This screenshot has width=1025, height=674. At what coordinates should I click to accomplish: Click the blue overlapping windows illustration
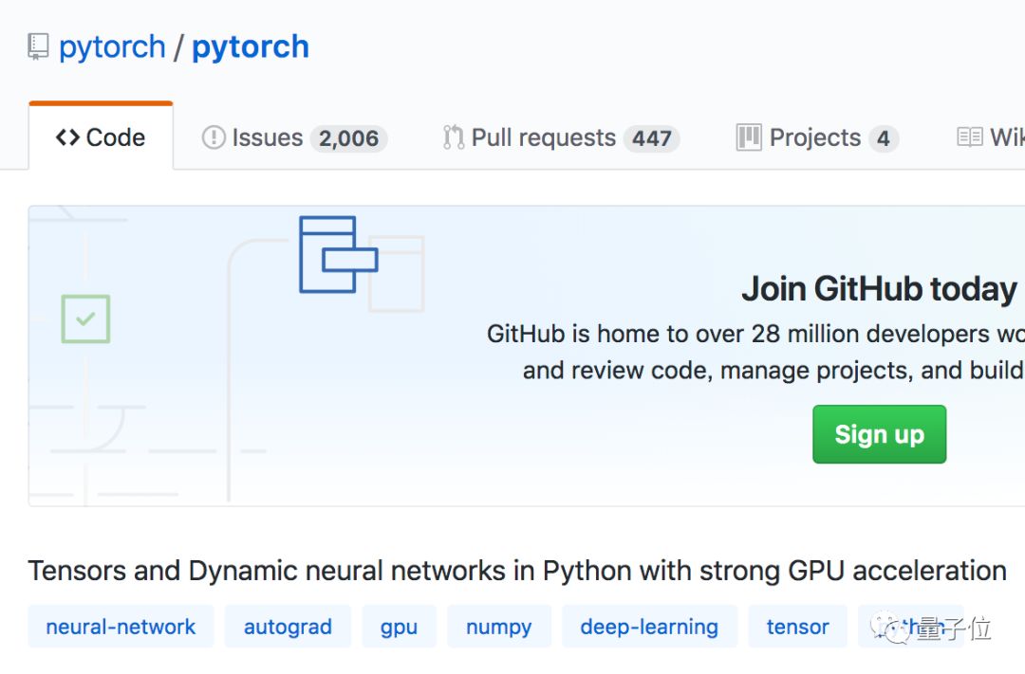(338, 255)
